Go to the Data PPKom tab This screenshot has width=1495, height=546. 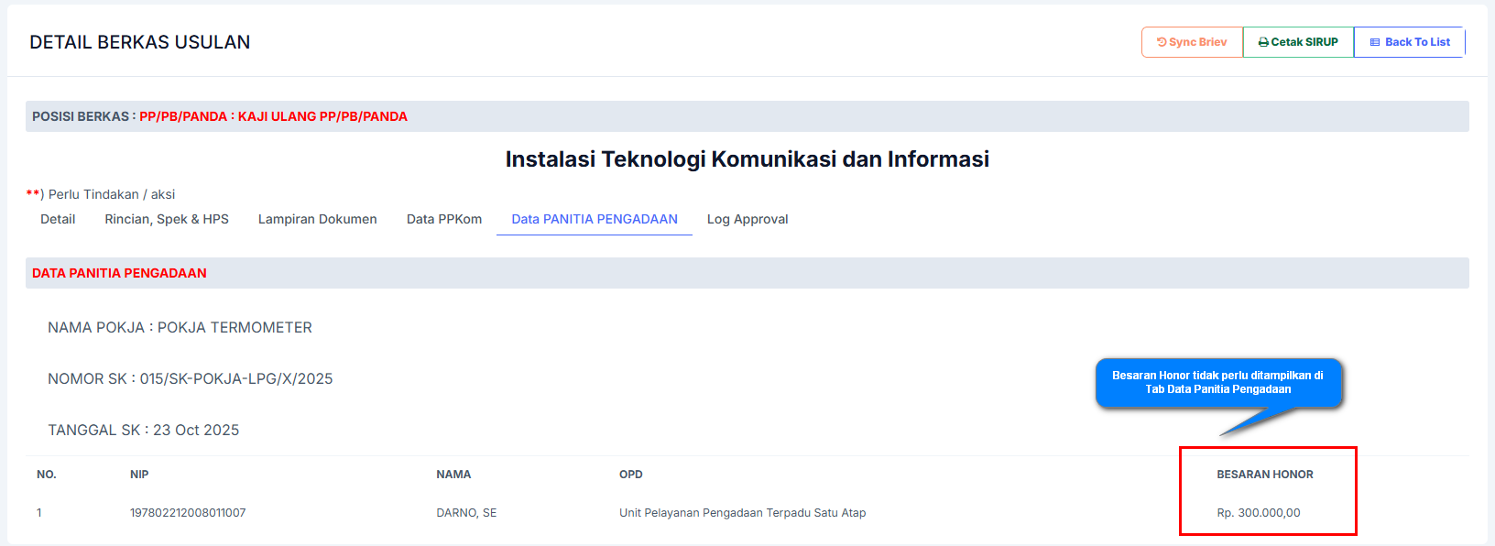click(444, 219)
